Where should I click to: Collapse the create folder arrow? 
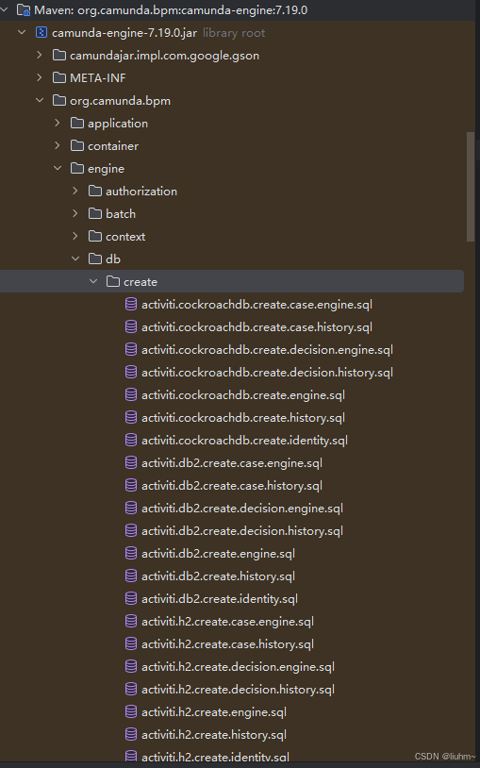click(x=93, y=282)
